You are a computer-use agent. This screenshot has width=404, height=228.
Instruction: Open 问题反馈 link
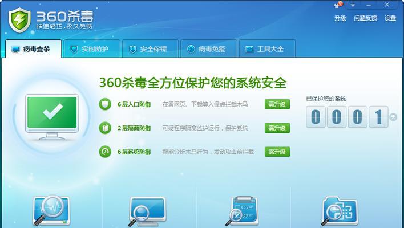pos(365,18)
